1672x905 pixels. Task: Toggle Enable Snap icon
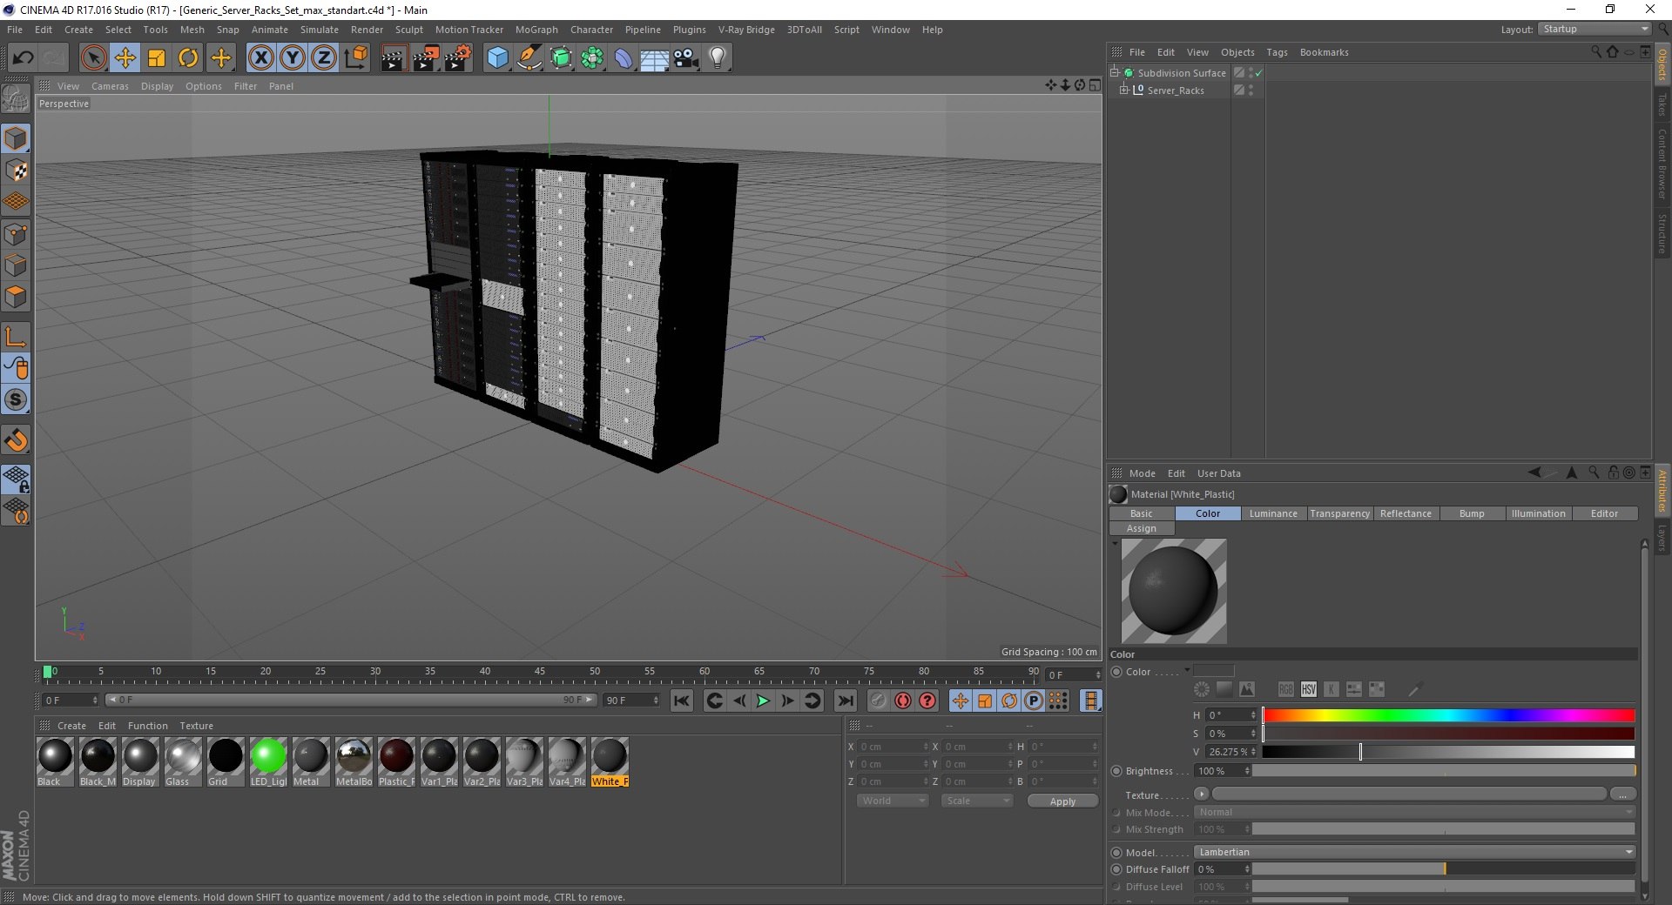tap(16, 440)
